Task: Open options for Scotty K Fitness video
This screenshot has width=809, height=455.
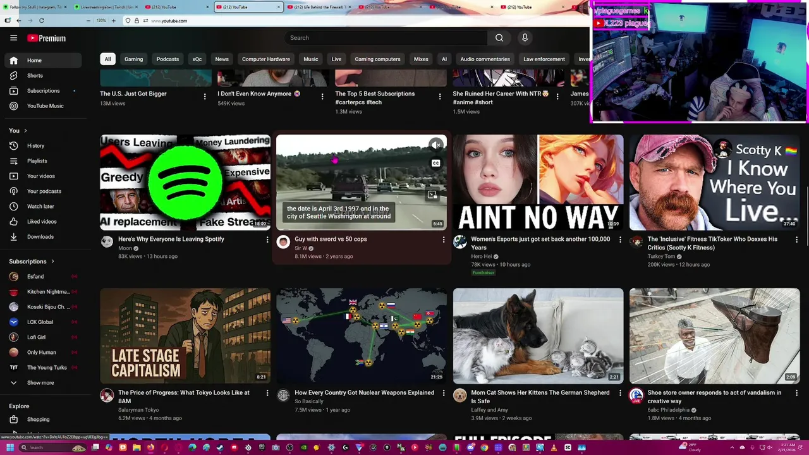Action: click(x=796, y=240)
